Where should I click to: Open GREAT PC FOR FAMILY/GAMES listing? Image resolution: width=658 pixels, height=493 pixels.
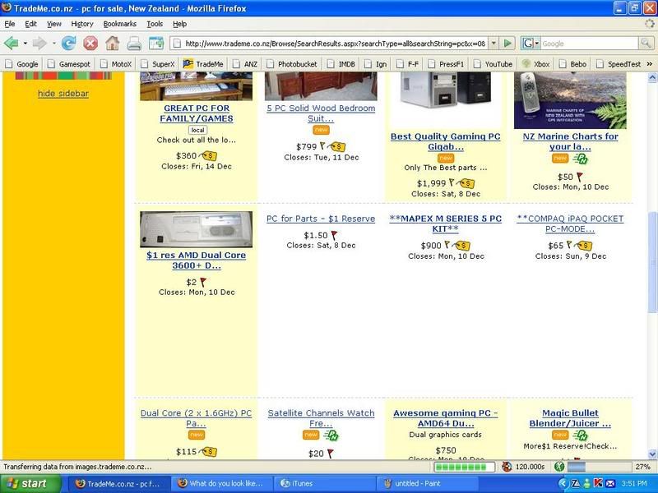[197, 113]
